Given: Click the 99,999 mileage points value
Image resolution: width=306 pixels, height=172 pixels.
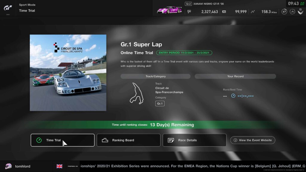Looking at the screenshot, I should [241, 12].
